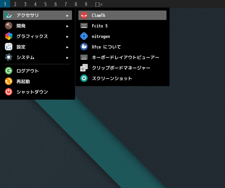
Task: Choose ログアウト from the menu
Action: (x=37, y=71)
